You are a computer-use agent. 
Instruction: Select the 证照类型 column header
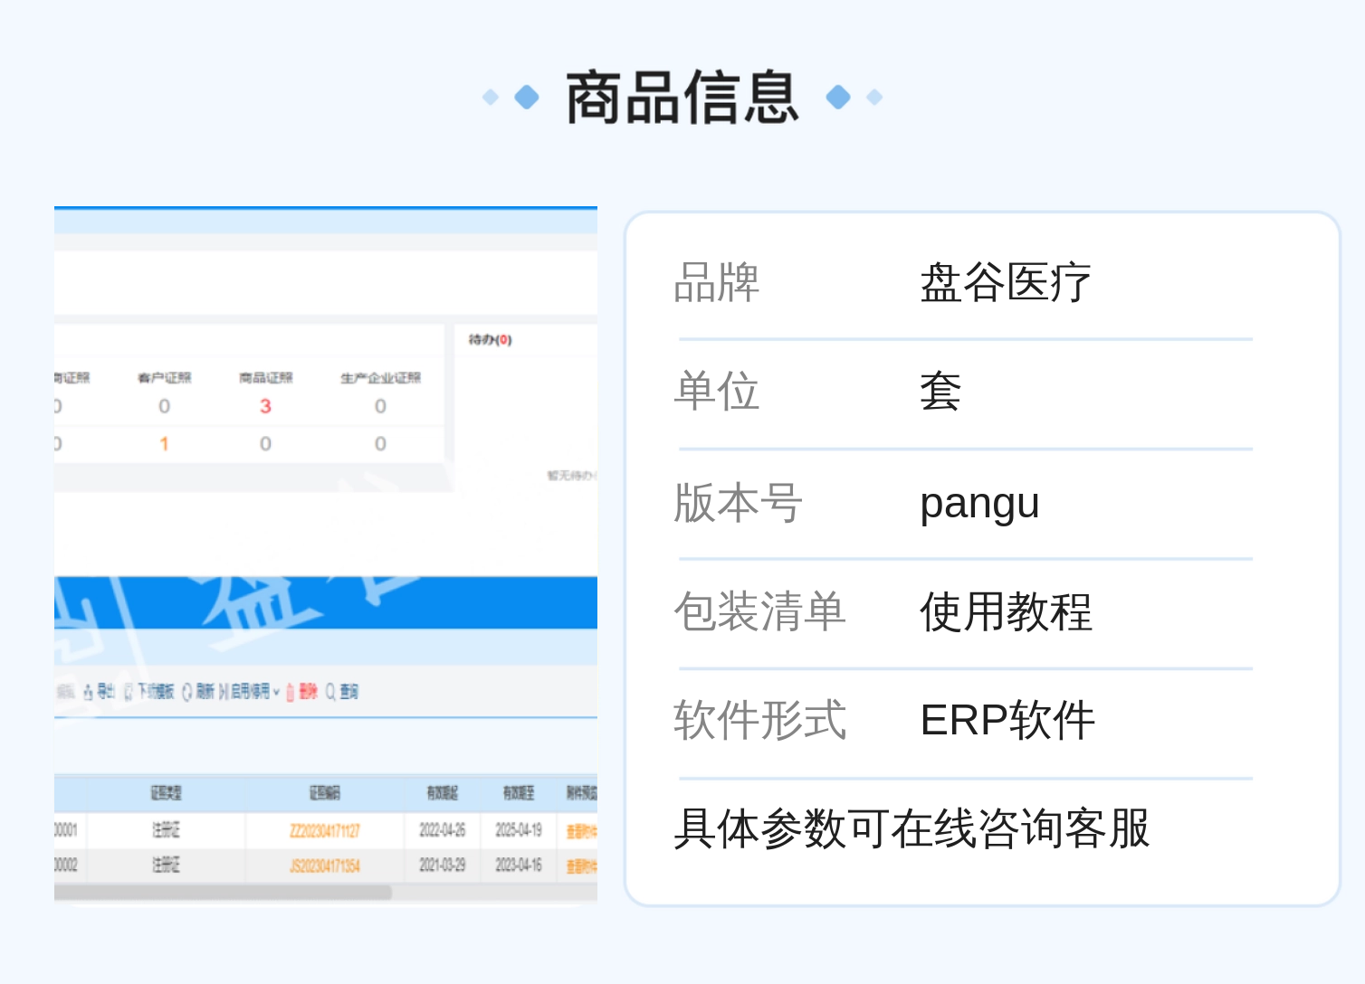(x=166, y=793)
